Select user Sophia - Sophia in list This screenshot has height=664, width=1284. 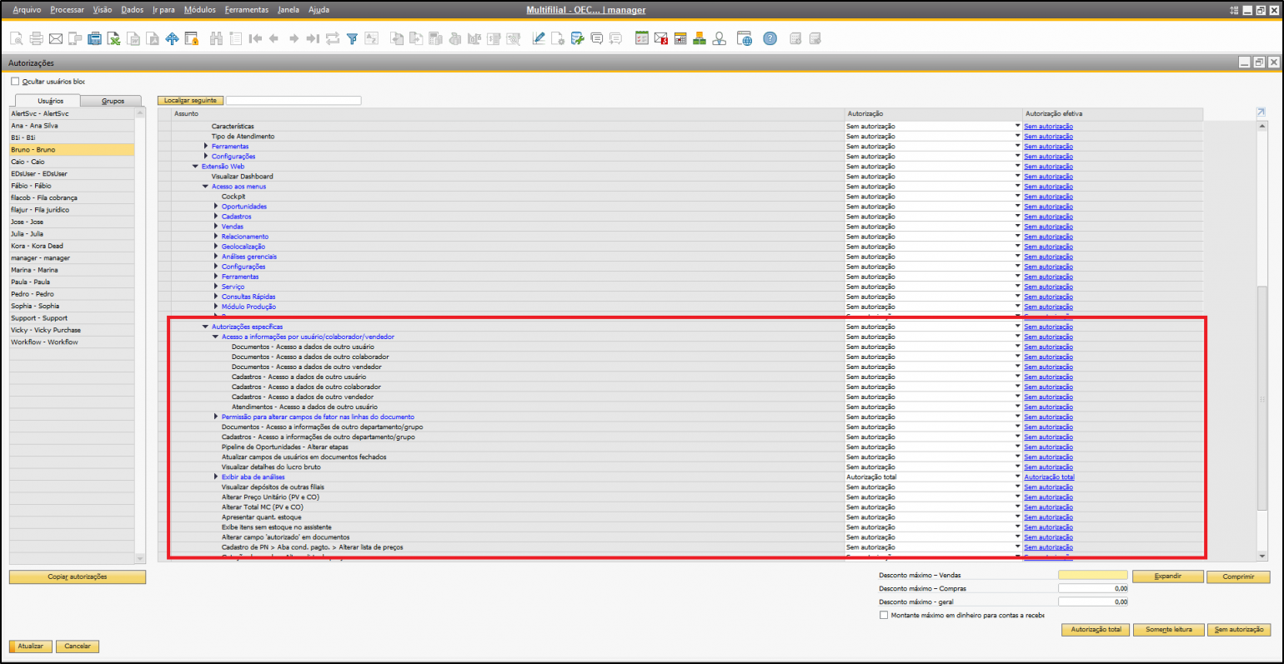click(x=72, y=306)
